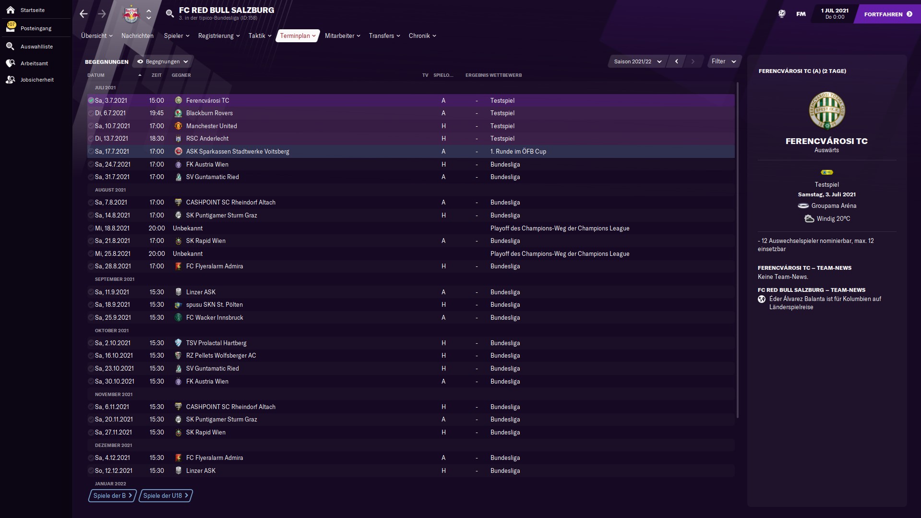The image size is (921, 518).
Task: Open the Saison 2021/22 dropdown
Action: coord(637,61)
